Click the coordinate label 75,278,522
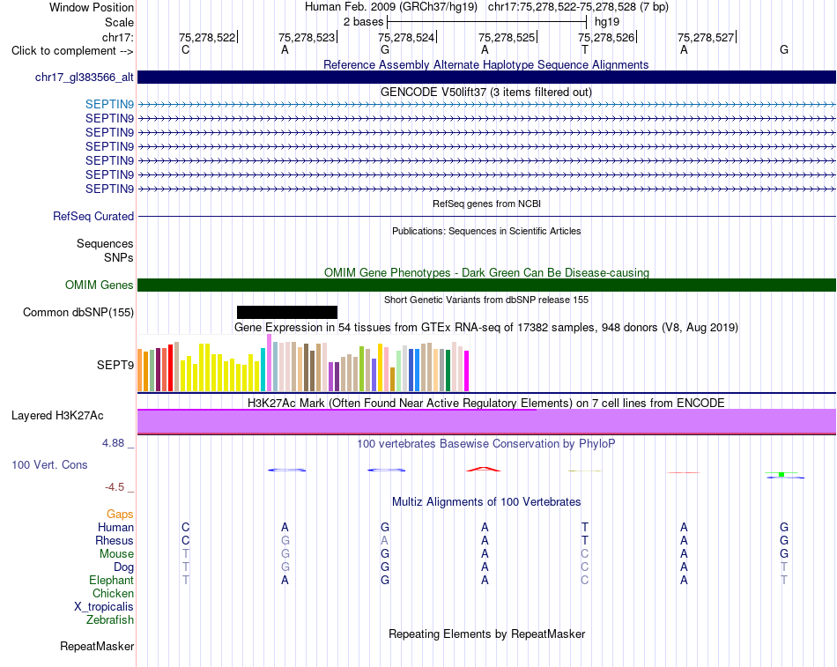837x667 pixels. (x=206, y=37)
